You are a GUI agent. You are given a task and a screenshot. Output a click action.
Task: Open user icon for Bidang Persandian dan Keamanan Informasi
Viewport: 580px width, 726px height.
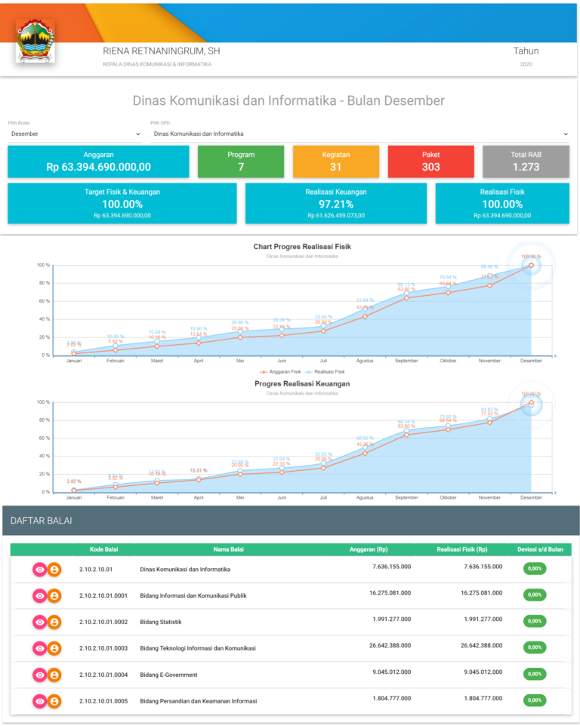pyautogui.click(x=54, y=701)
